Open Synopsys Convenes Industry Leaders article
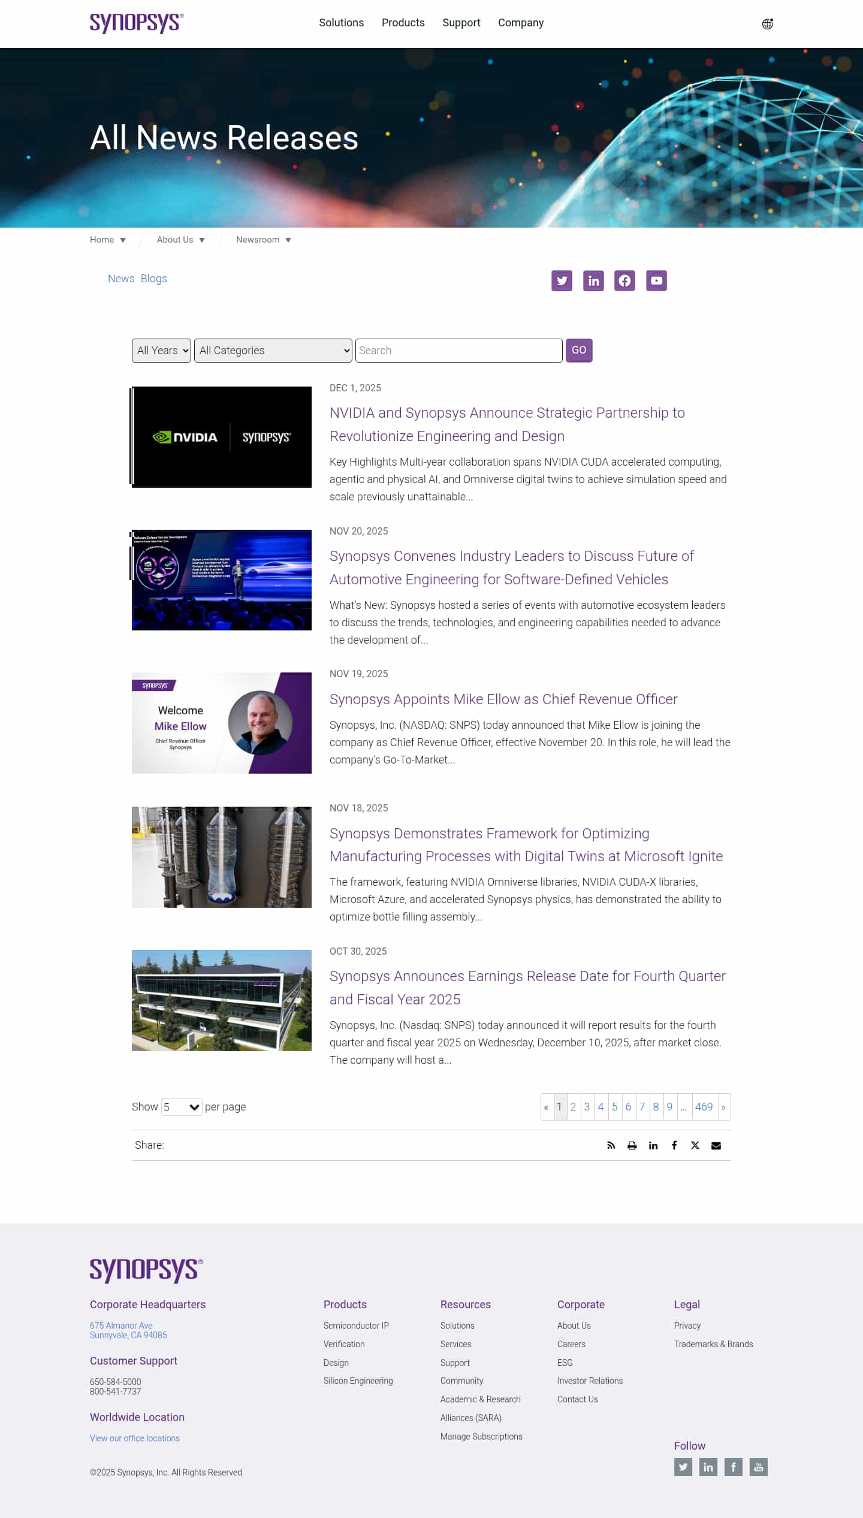The width and height of the screenshot is (863, 1518). click(x=511, y=568)
